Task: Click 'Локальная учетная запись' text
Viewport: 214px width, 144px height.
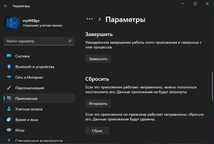Action: tap(42, 25)
